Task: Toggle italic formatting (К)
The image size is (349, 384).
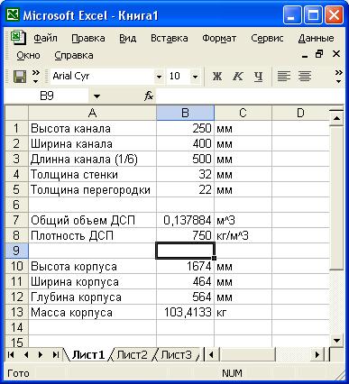Action: coord(238,77)
